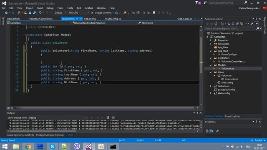The height and width of the screenshot is (150, 267).
Task: Collapse the Controllers folder in Solution Explorer
Action: coord(210,58)
